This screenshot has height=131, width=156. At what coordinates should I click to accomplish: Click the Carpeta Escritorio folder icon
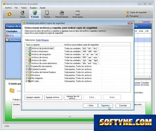(30, 69)
